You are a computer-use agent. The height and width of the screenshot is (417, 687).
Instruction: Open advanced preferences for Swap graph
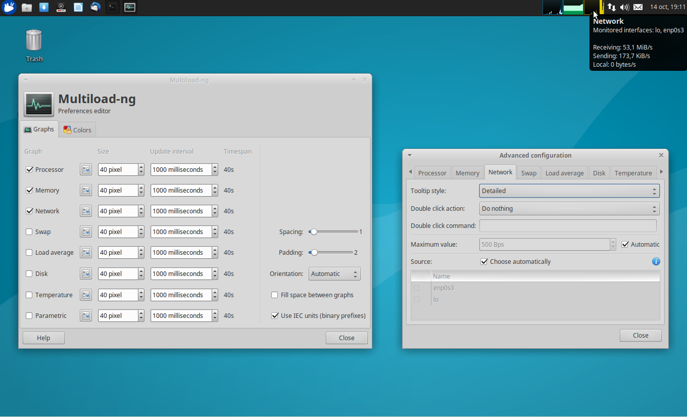click(86, 231)
